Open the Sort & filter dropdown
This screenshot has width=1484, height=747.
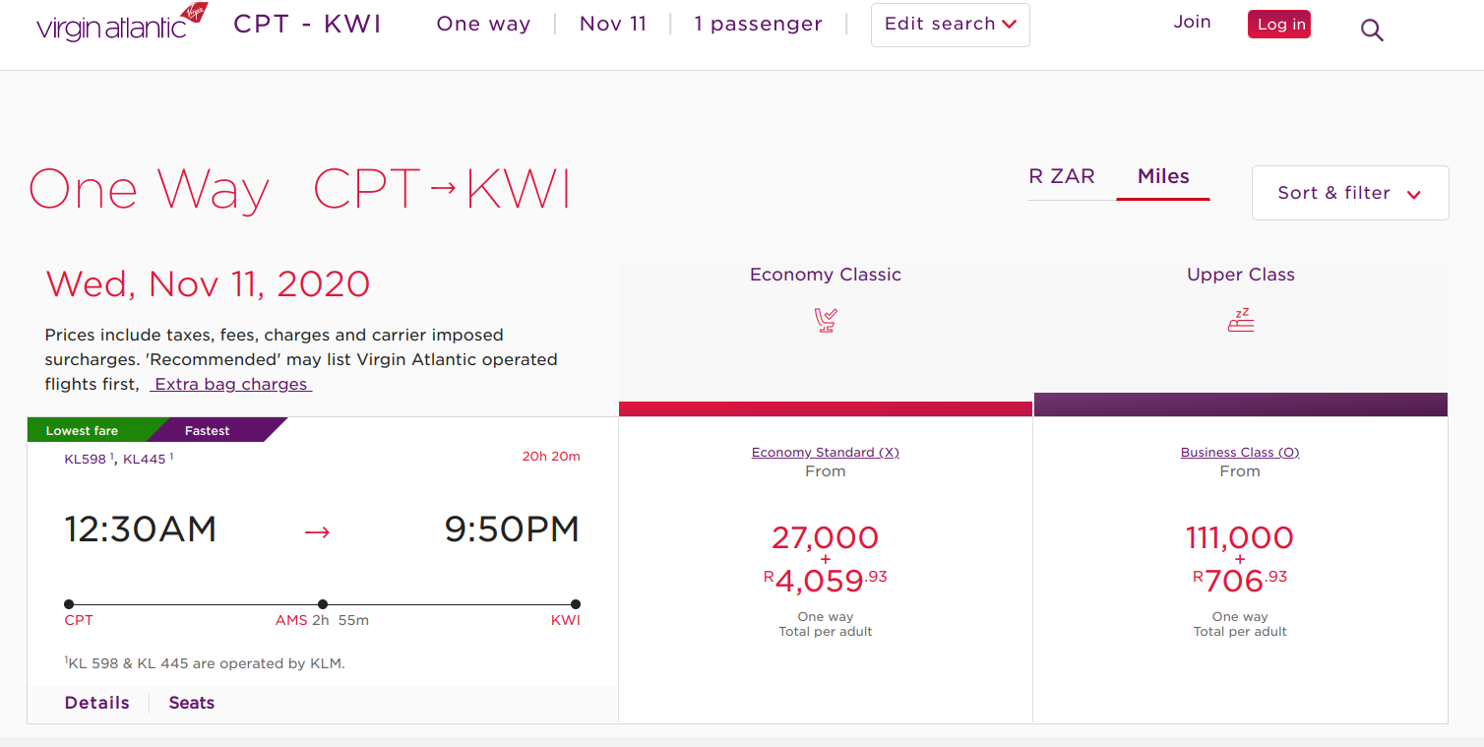1349,193
